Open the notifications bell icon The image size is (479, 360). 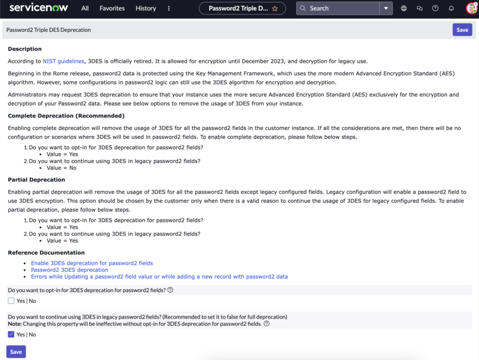(451, 8)
